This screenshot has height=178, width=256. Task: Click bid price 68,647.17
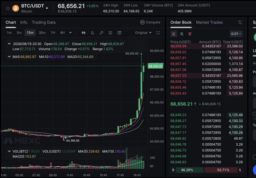pos(178,133)
